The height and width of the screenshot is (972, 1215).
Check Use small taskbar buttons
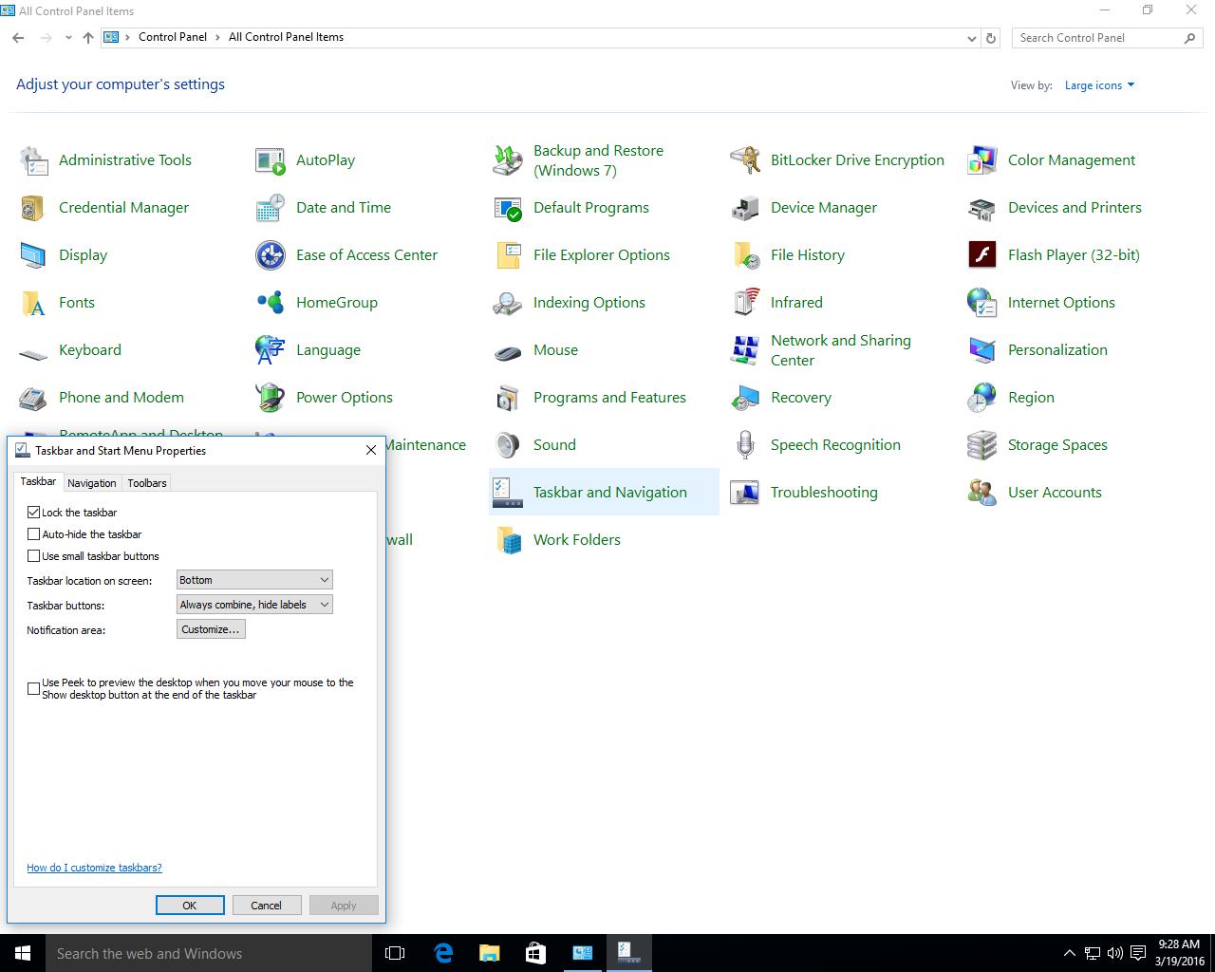(x=34, y=556)
